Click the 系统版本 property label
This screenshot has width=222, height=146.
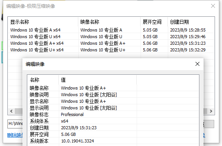coord(39,141)
